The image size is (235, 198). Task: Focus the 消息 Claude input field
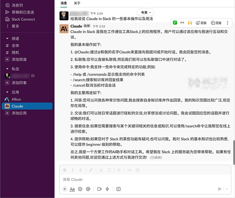pos(145,179)
